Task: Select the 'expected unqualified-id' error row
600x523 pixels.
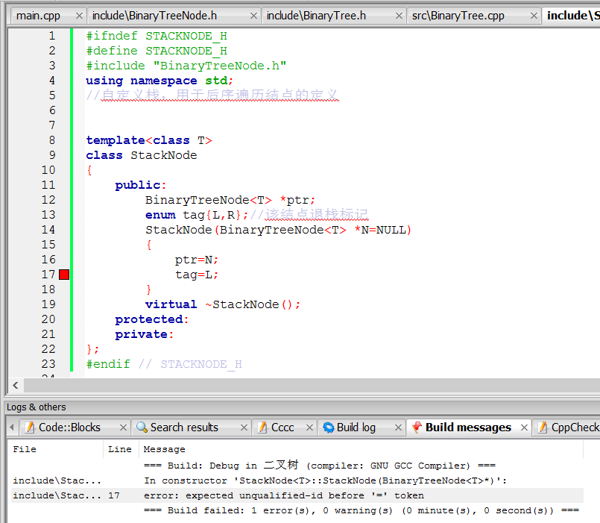Action: 297,495
